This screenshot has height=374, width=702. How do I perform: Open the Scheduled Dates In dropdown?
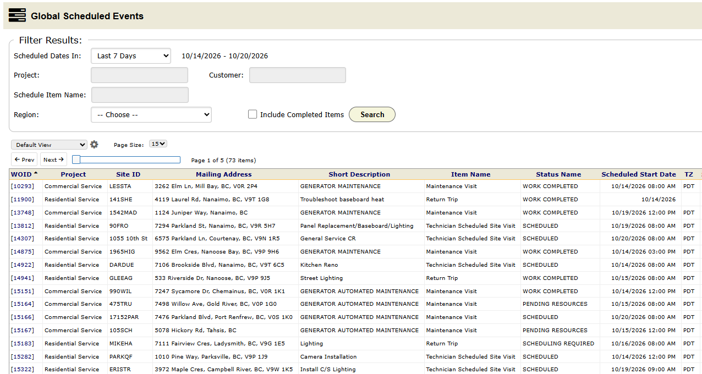131,56
